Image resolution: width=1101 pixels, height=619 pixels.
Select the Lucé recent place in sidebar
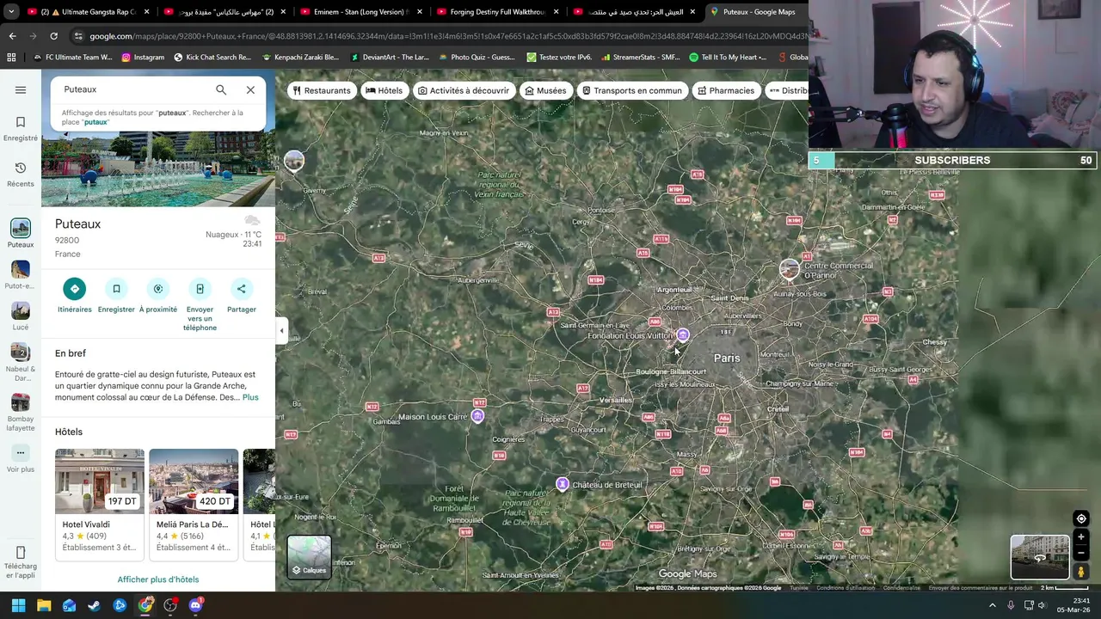point(21,316)
